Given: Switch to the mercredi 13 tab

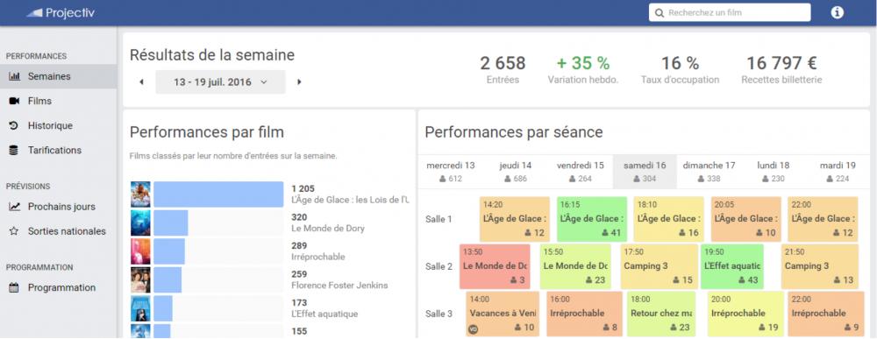Looking at the screenshot, I should click(x=451, y=172).
